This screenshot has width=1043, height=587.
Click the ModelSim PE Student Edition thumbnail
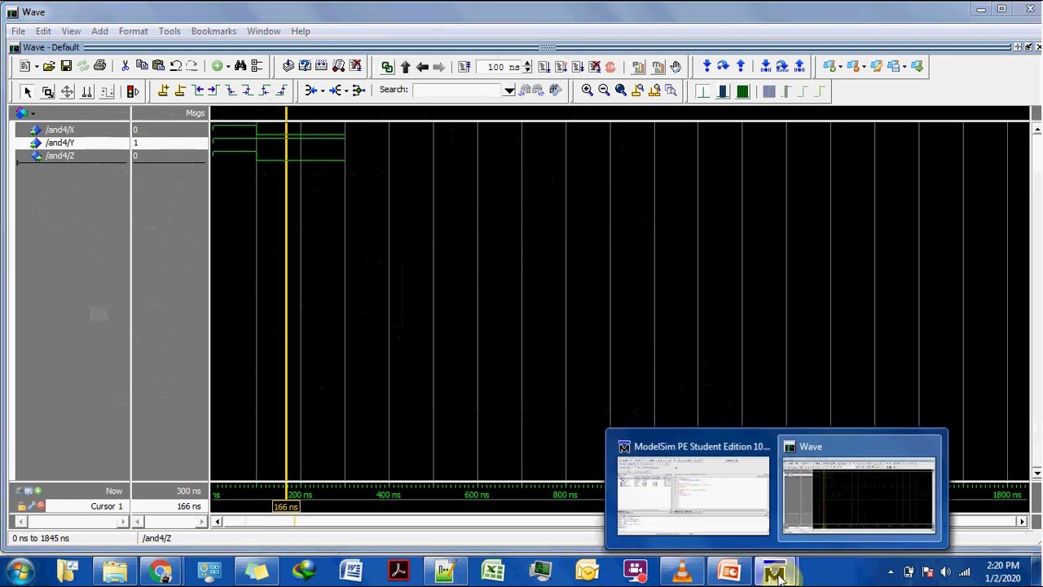tap(693, 495)
